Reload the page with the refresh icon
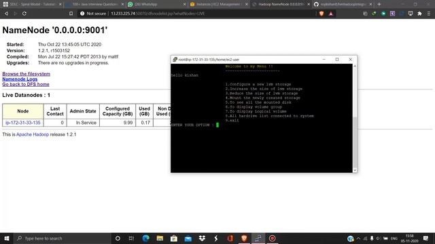The height and width of the screenshot is (244, 435). pyautogui.click(x=24, y=14)
